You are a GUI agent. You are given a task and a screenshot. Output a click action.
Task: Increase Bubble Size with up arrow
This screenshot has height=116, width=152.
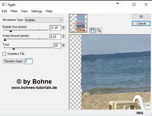tap(64, 26)
